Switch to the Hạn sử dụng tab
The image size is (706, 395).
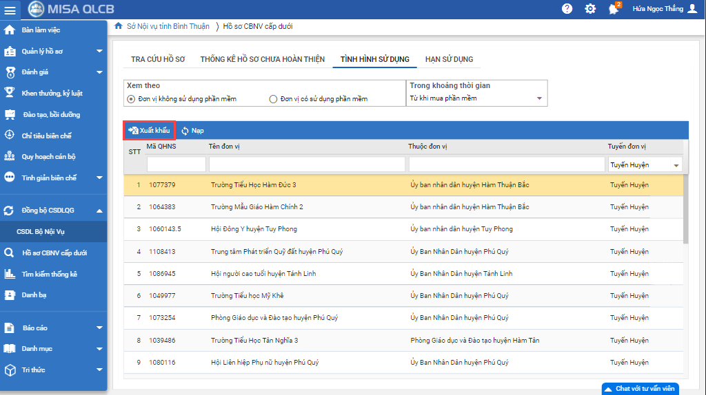[449, 59]
